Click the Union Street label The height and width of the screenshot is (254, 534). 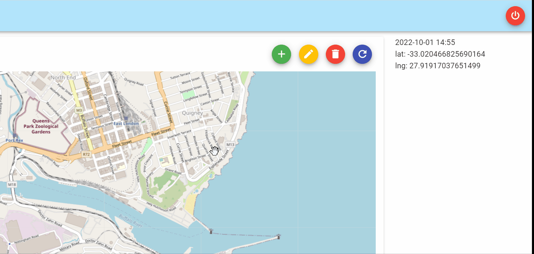(95, 119)
